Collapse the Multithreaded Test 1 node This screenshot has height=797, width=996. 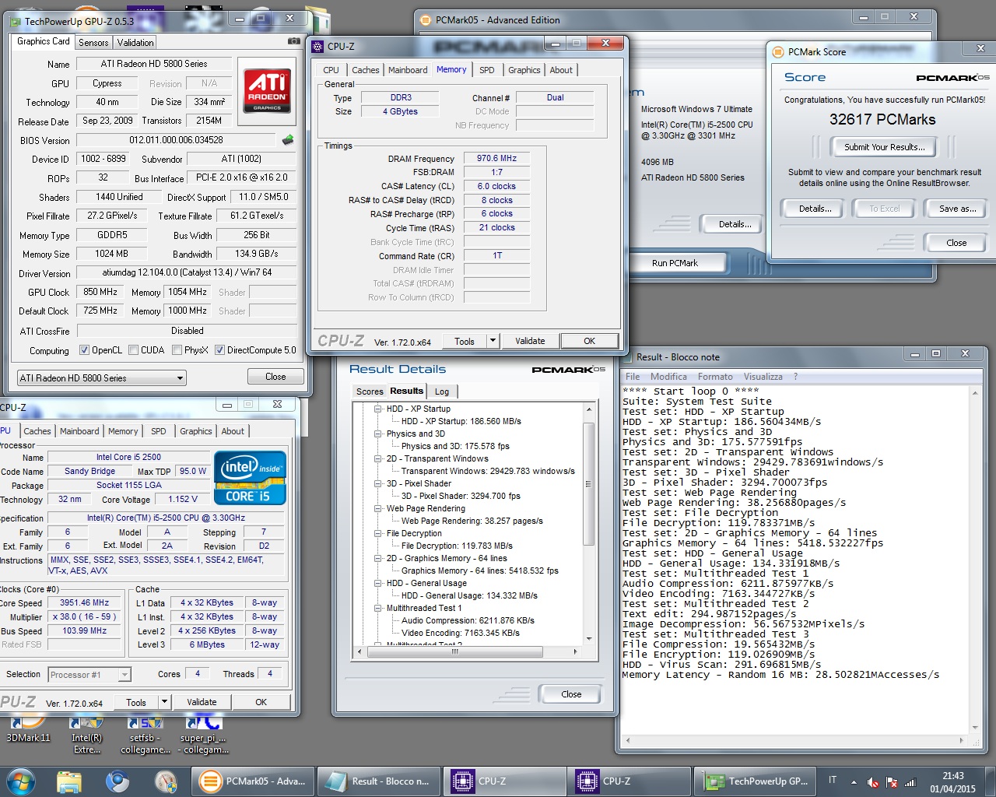[378, 608]
